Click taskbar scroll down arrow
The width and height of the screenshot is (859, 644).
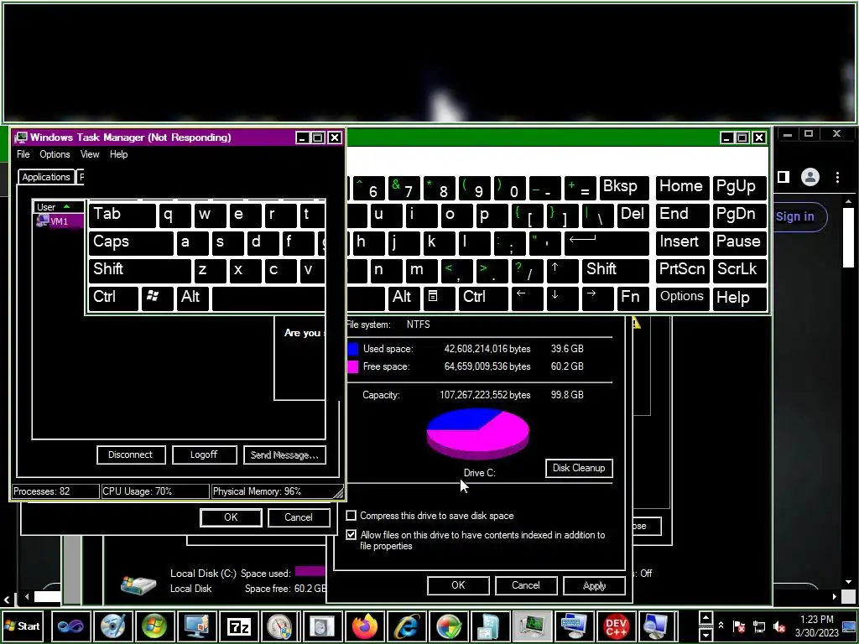(705, 635)
